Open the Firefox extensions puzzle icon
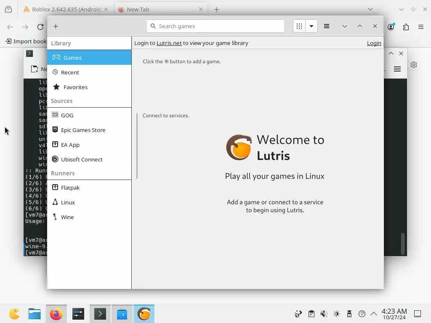This screenshot has width=431, height=323. [406, 27]
